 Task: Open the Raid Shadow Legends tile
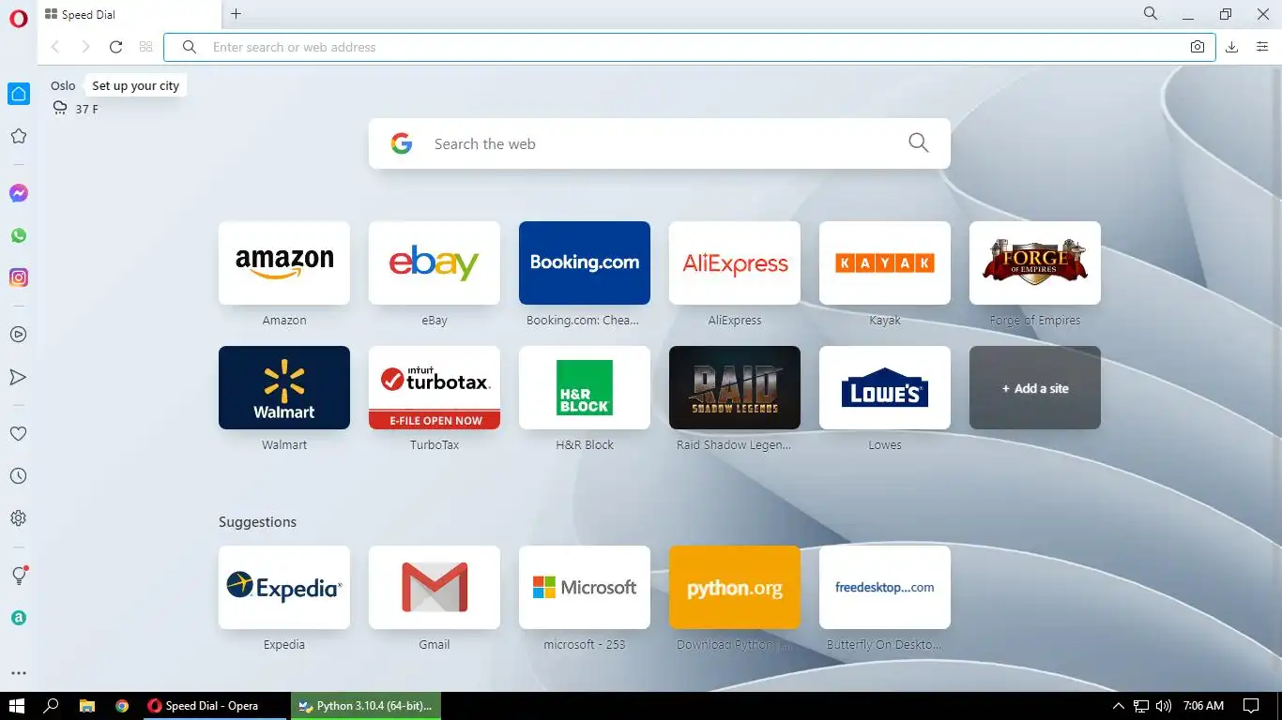click(735, 387)
